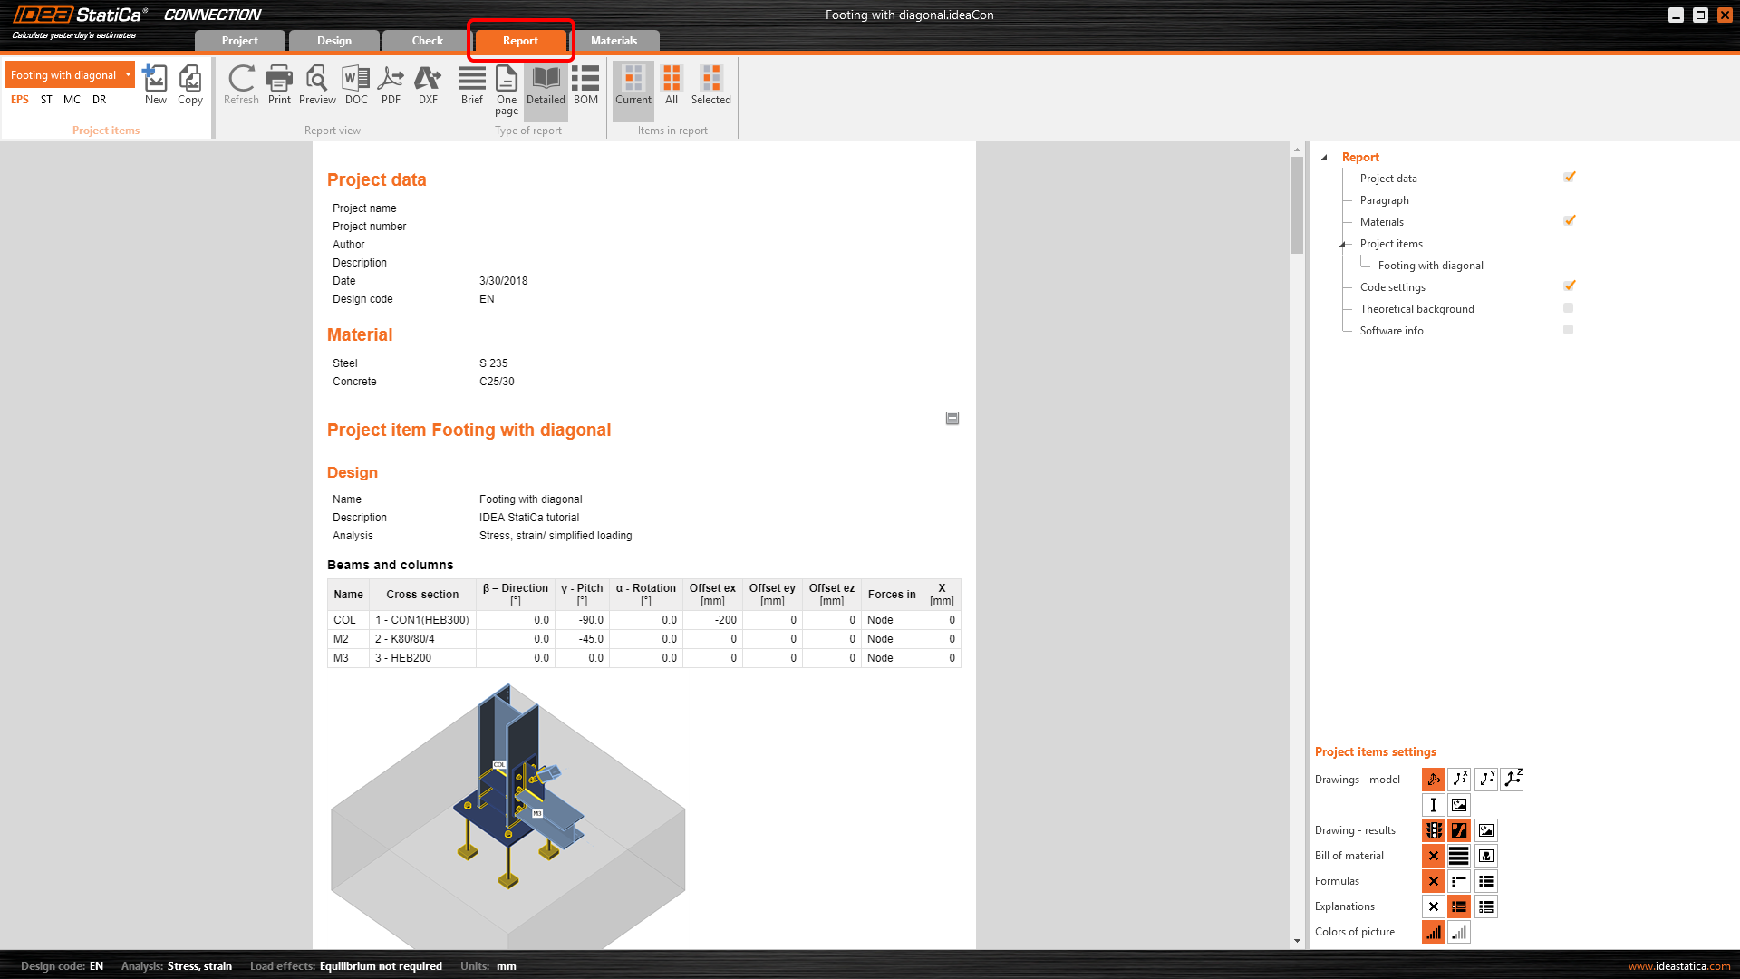Include All items in report

coord(672,85)
